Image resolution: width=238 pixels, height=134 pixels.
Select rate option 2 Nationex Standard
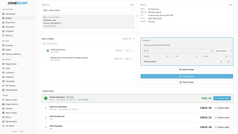point(46,108)
